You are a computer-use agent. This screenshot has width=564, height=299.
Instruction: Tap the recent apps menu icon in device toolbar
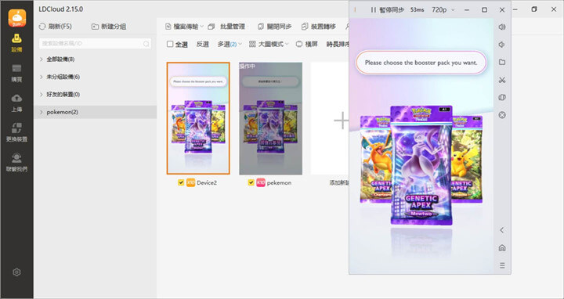point(502,265)
